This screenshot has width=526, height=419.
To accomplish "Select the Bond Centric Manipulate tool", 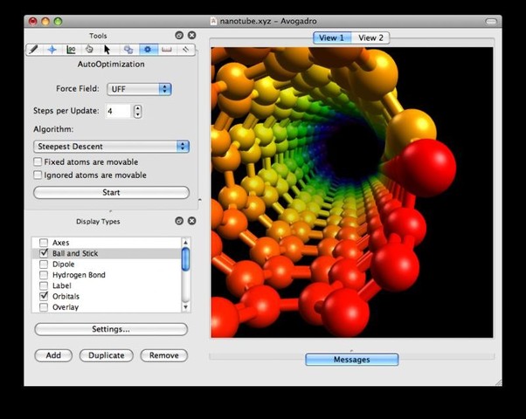I will click(x=71, y=50).
